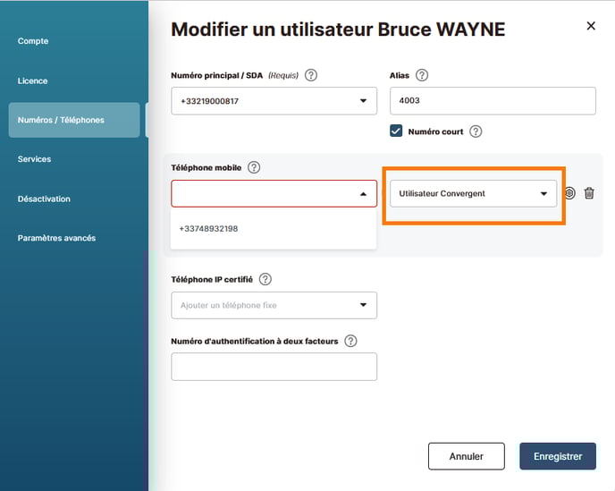Open mobile phone settings gear icon

(570, 193)
